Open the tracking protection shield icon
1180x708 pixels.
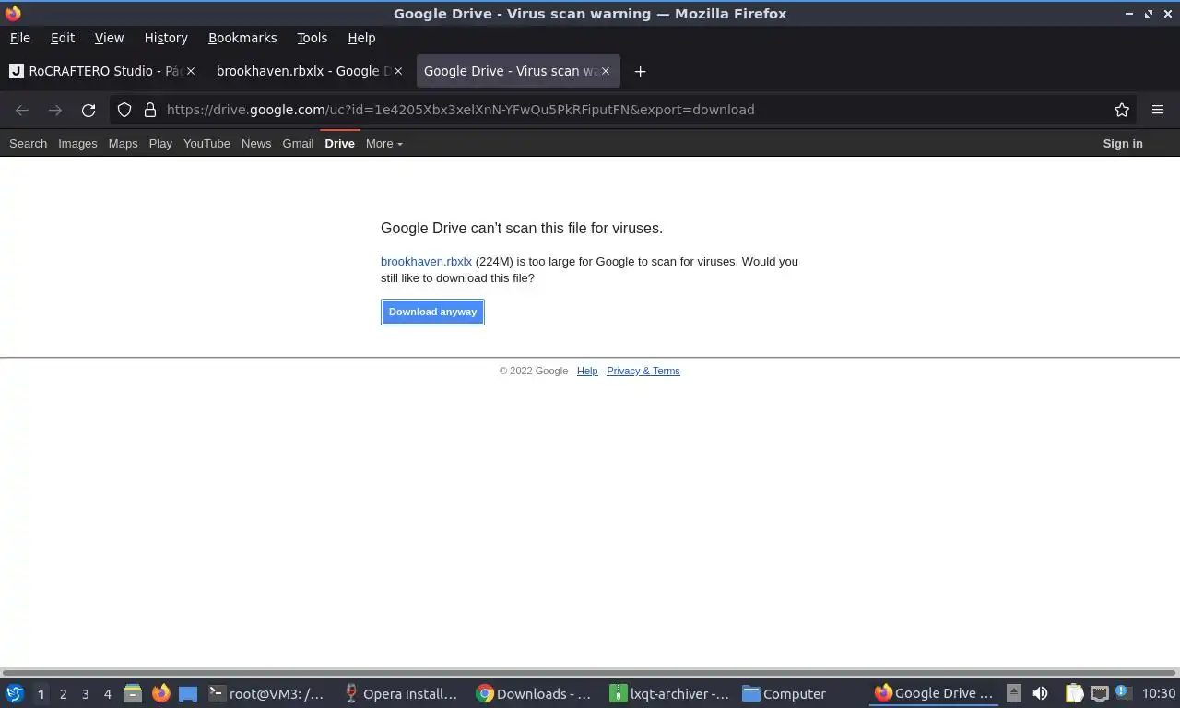coord(124,110)
